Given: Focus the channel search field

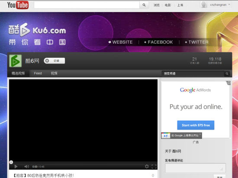Looking at the screenshot, I should 193,73.
